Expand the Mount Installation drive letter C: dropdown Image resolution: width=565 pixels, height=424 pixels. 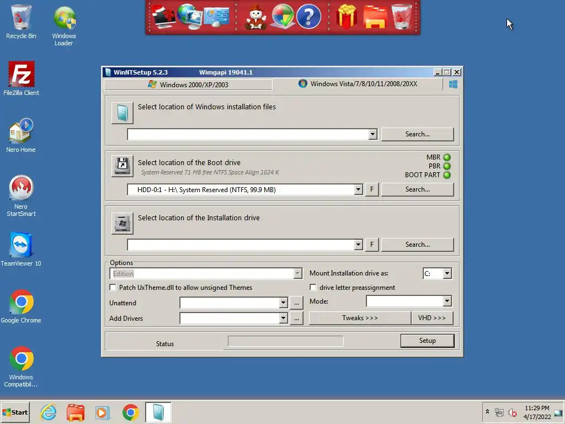(x=447, y=273)
